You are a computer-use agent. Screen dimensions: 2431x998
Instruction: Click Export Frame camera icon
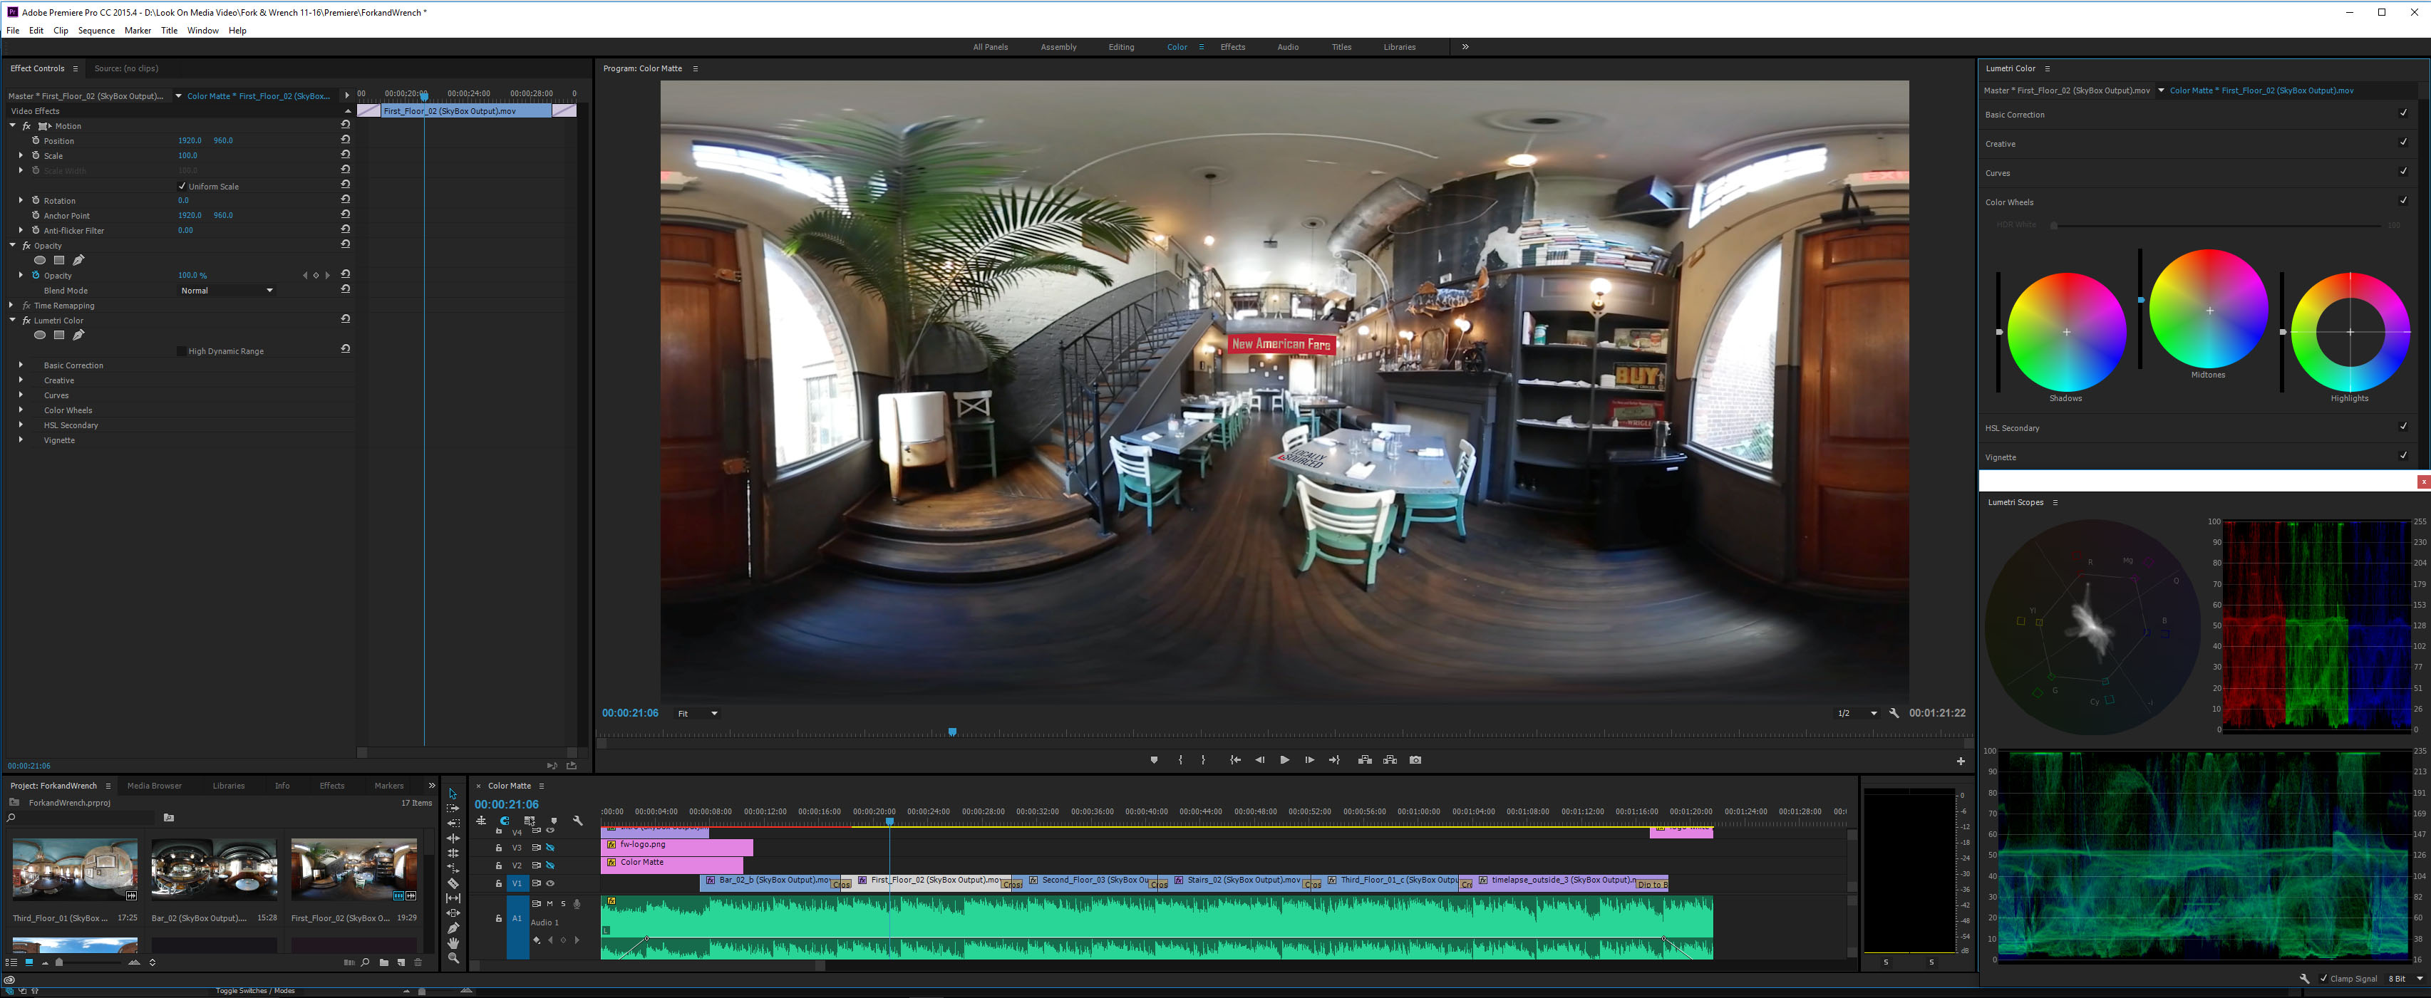1415,760
